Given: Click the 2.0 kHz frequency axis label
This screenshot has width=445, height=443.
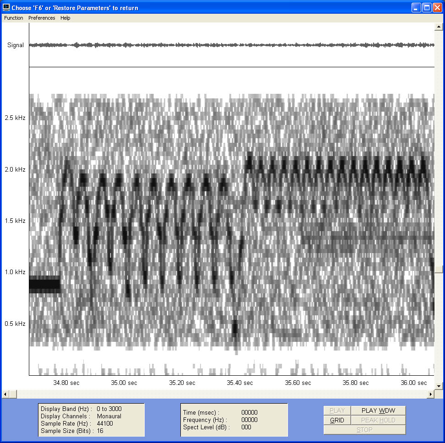Looking at the screenshot, I should pos(15,169).
